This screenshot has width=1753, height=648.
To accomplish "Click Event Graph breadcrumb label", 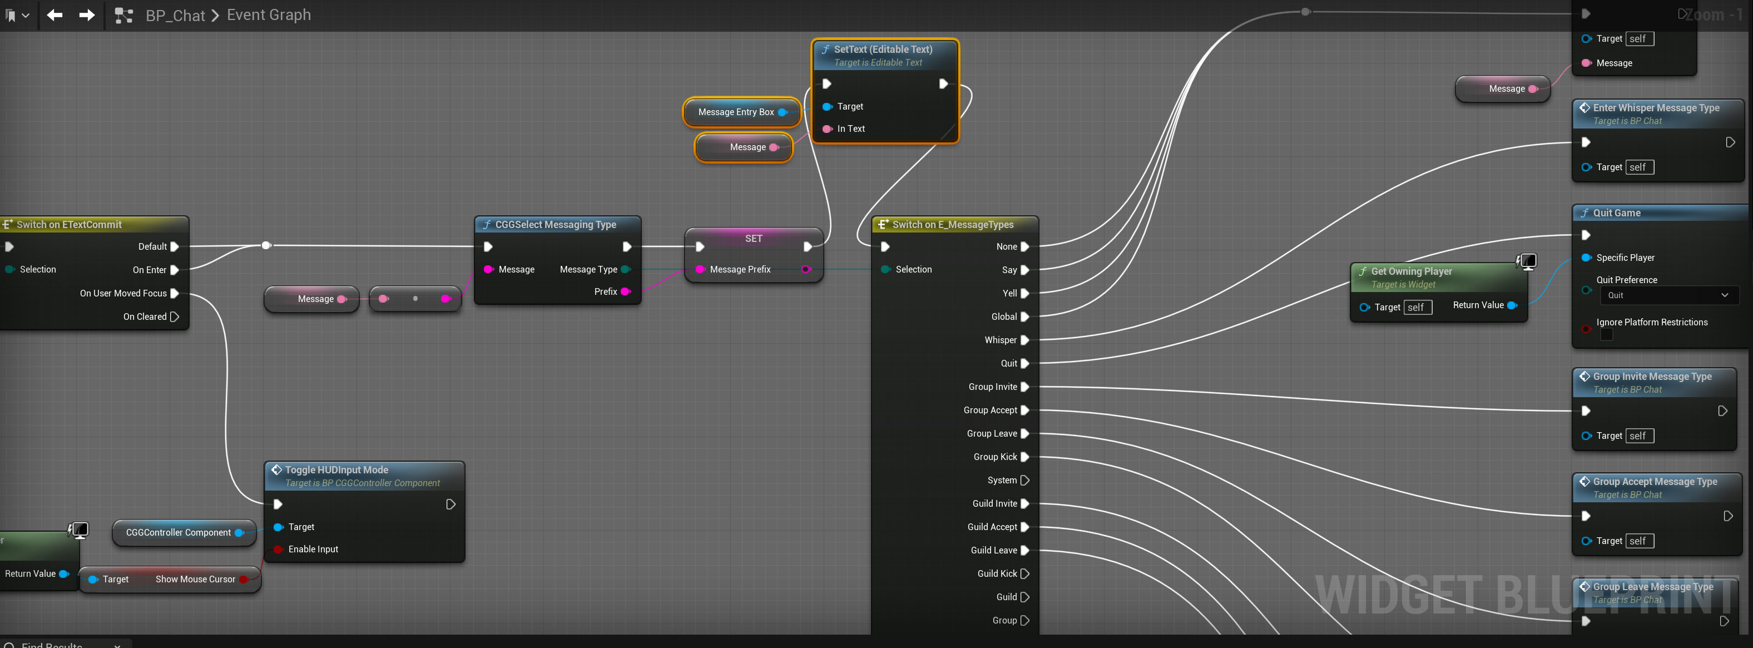I will tap(268, 15).
